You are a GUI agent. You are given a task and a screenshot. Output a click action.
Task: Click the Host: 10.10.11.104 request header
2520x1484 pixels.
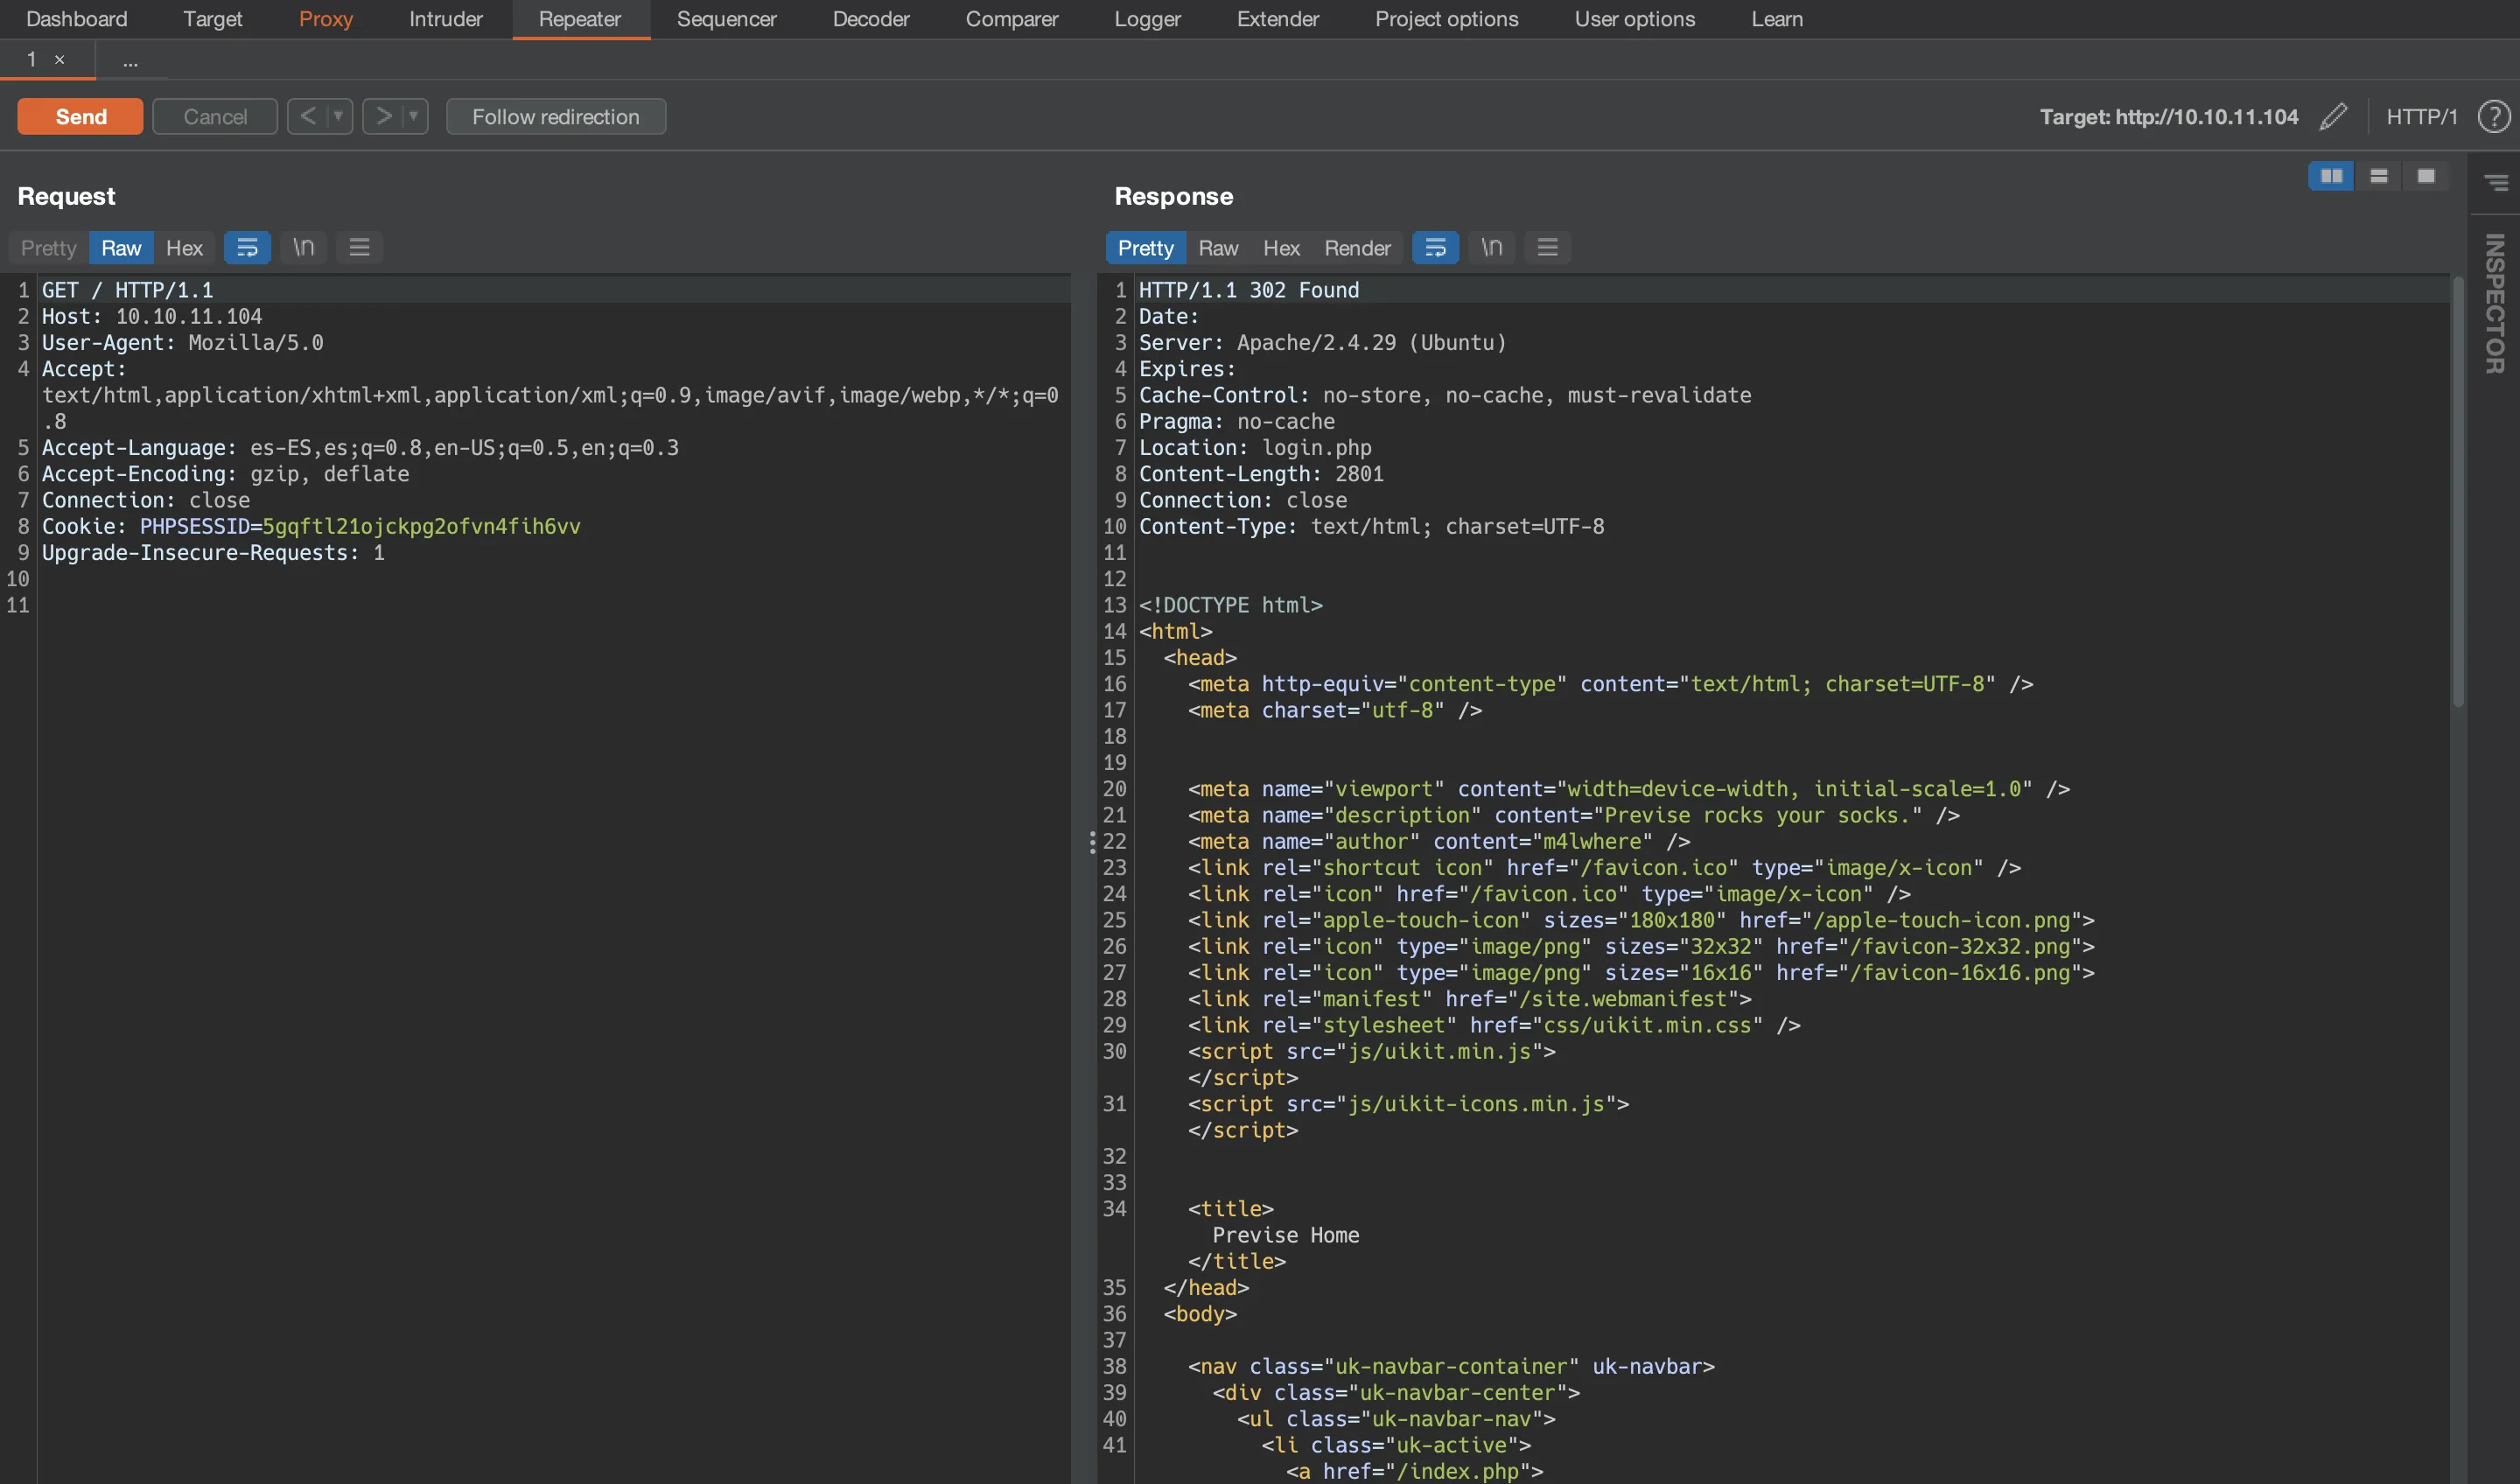click(152, 316)
